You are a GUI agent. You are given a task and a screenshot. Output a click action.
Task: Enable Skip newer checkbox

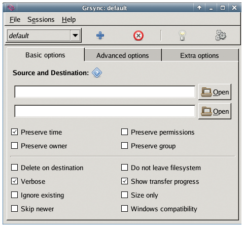tap(15, 209)
